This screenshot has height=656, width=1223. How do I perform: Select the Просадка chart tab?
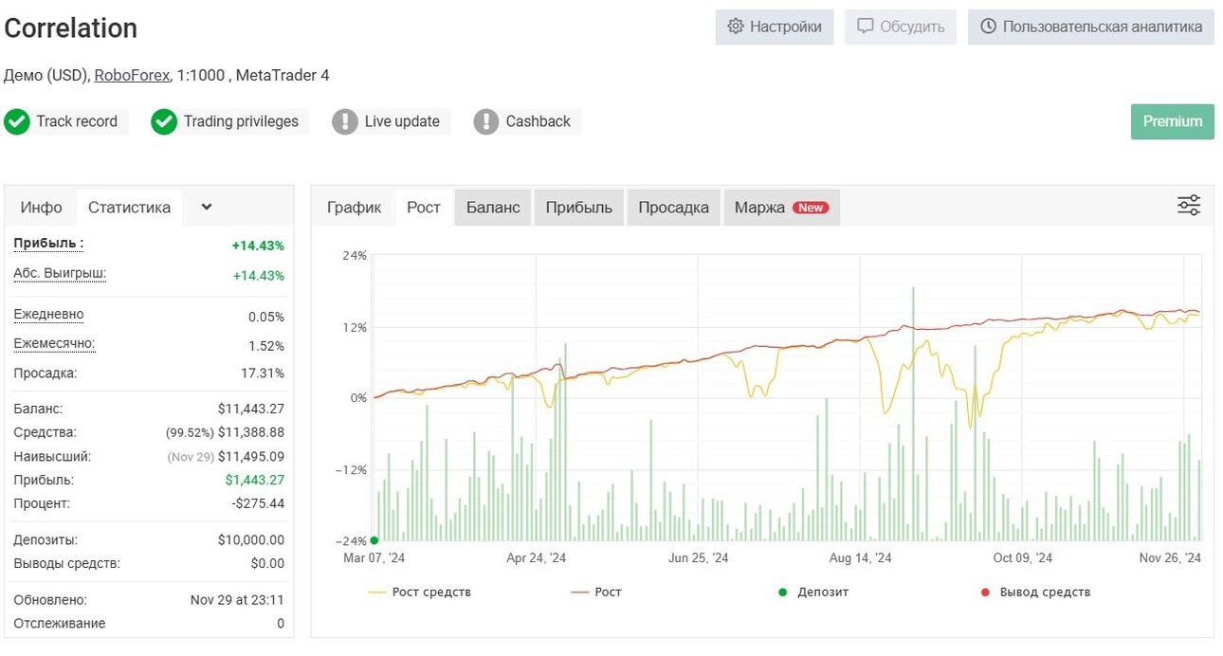pyautogui.click(x=673, y=208)
